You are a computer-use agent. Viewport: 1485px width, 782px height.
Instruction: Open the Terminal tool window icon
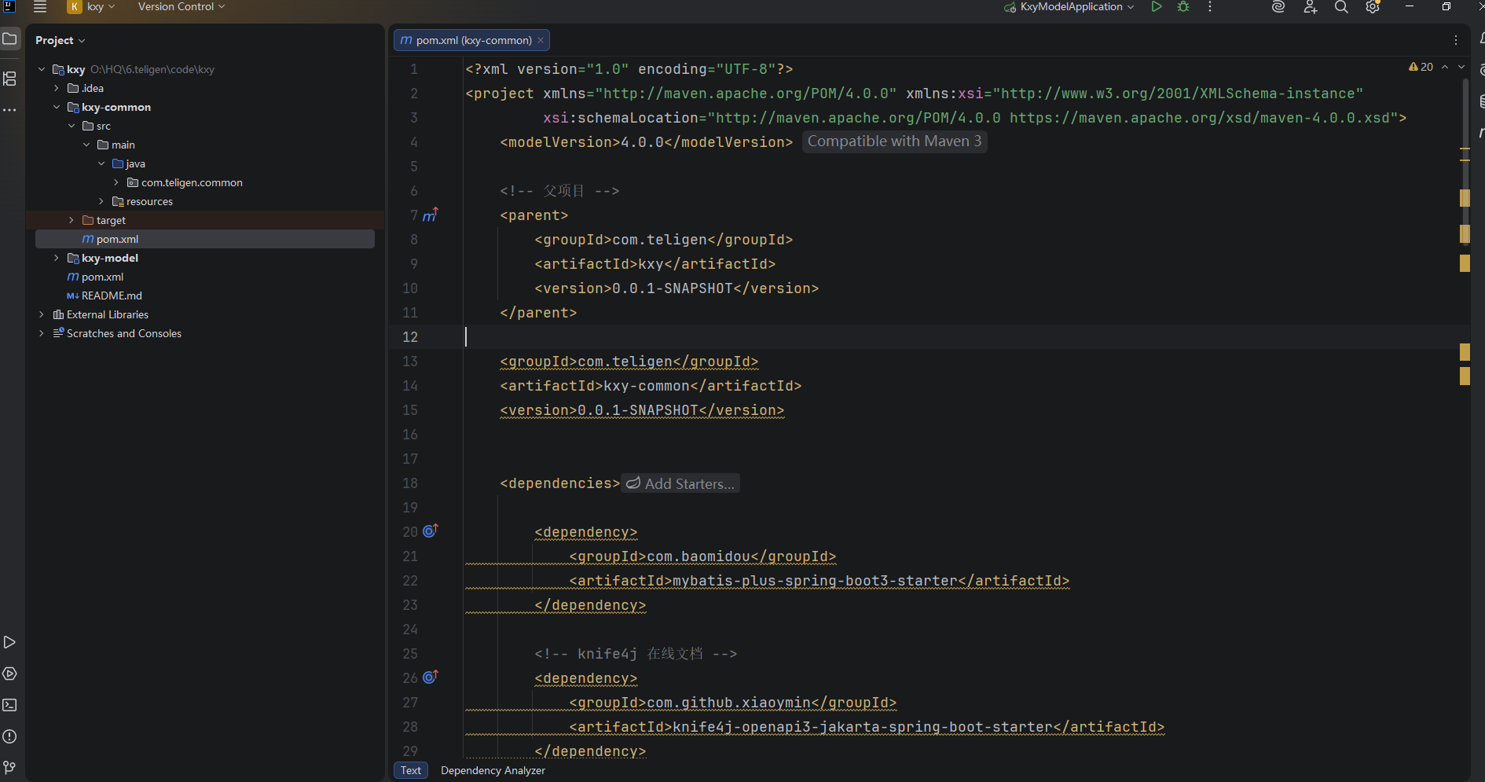pos(9,705)
